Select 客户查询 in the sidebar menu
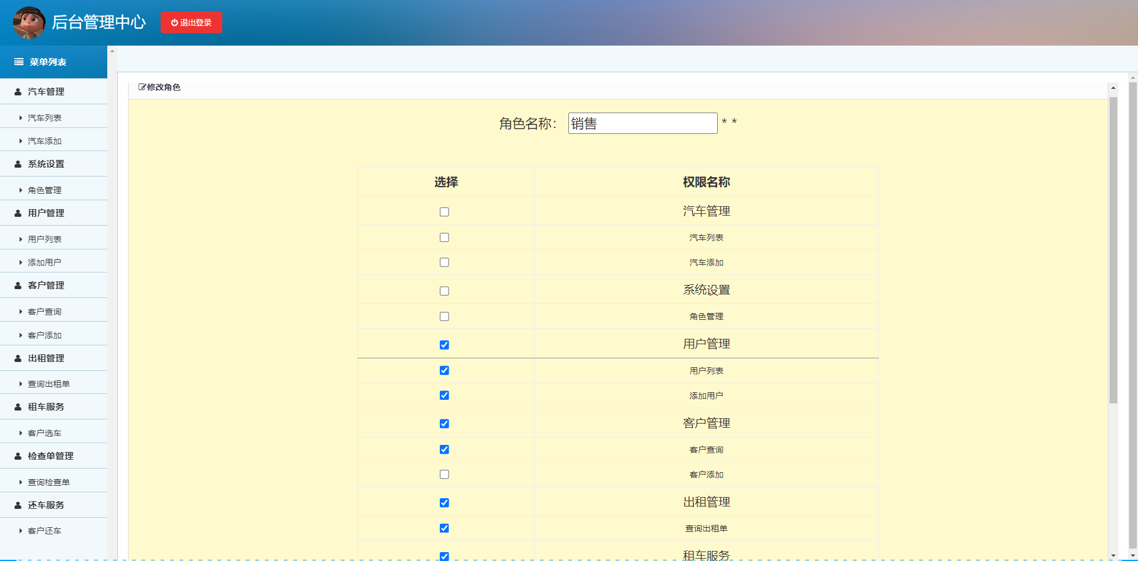 (44, 311)
